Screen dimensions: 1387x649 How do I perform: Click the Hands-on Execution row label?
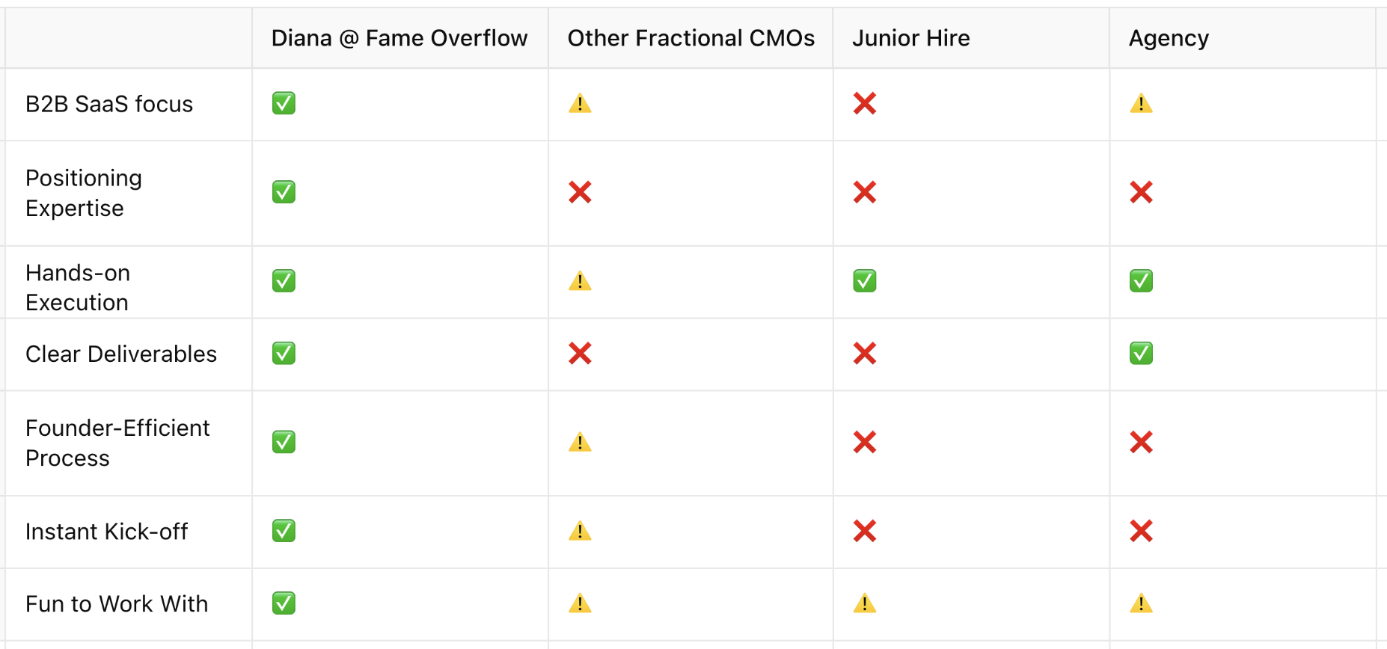[78, 287]
